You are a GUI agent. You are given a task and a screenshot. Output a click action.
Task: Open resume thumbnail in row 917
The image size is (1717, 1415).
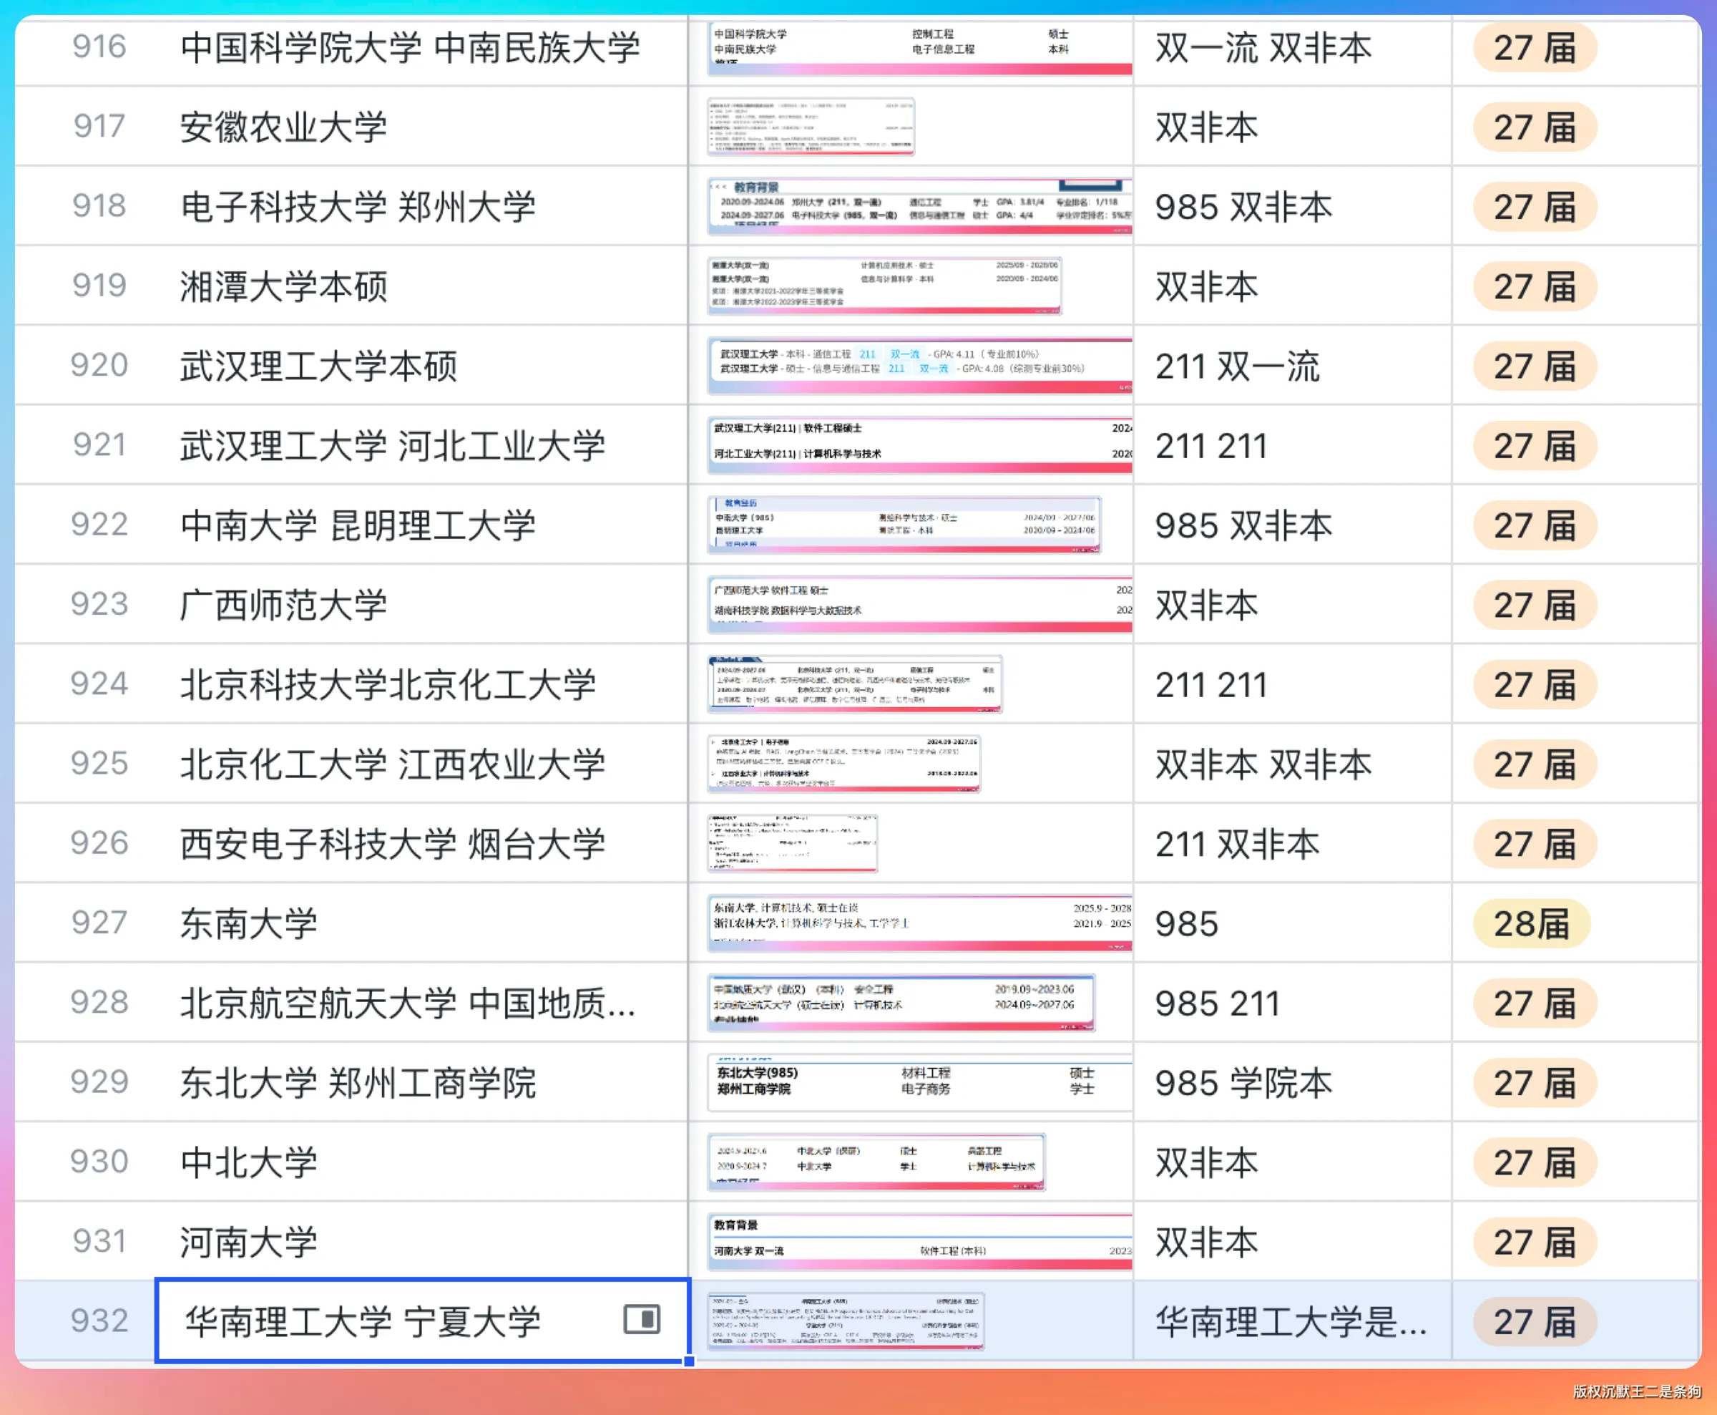pyautogui.click(x=811, y=127)
